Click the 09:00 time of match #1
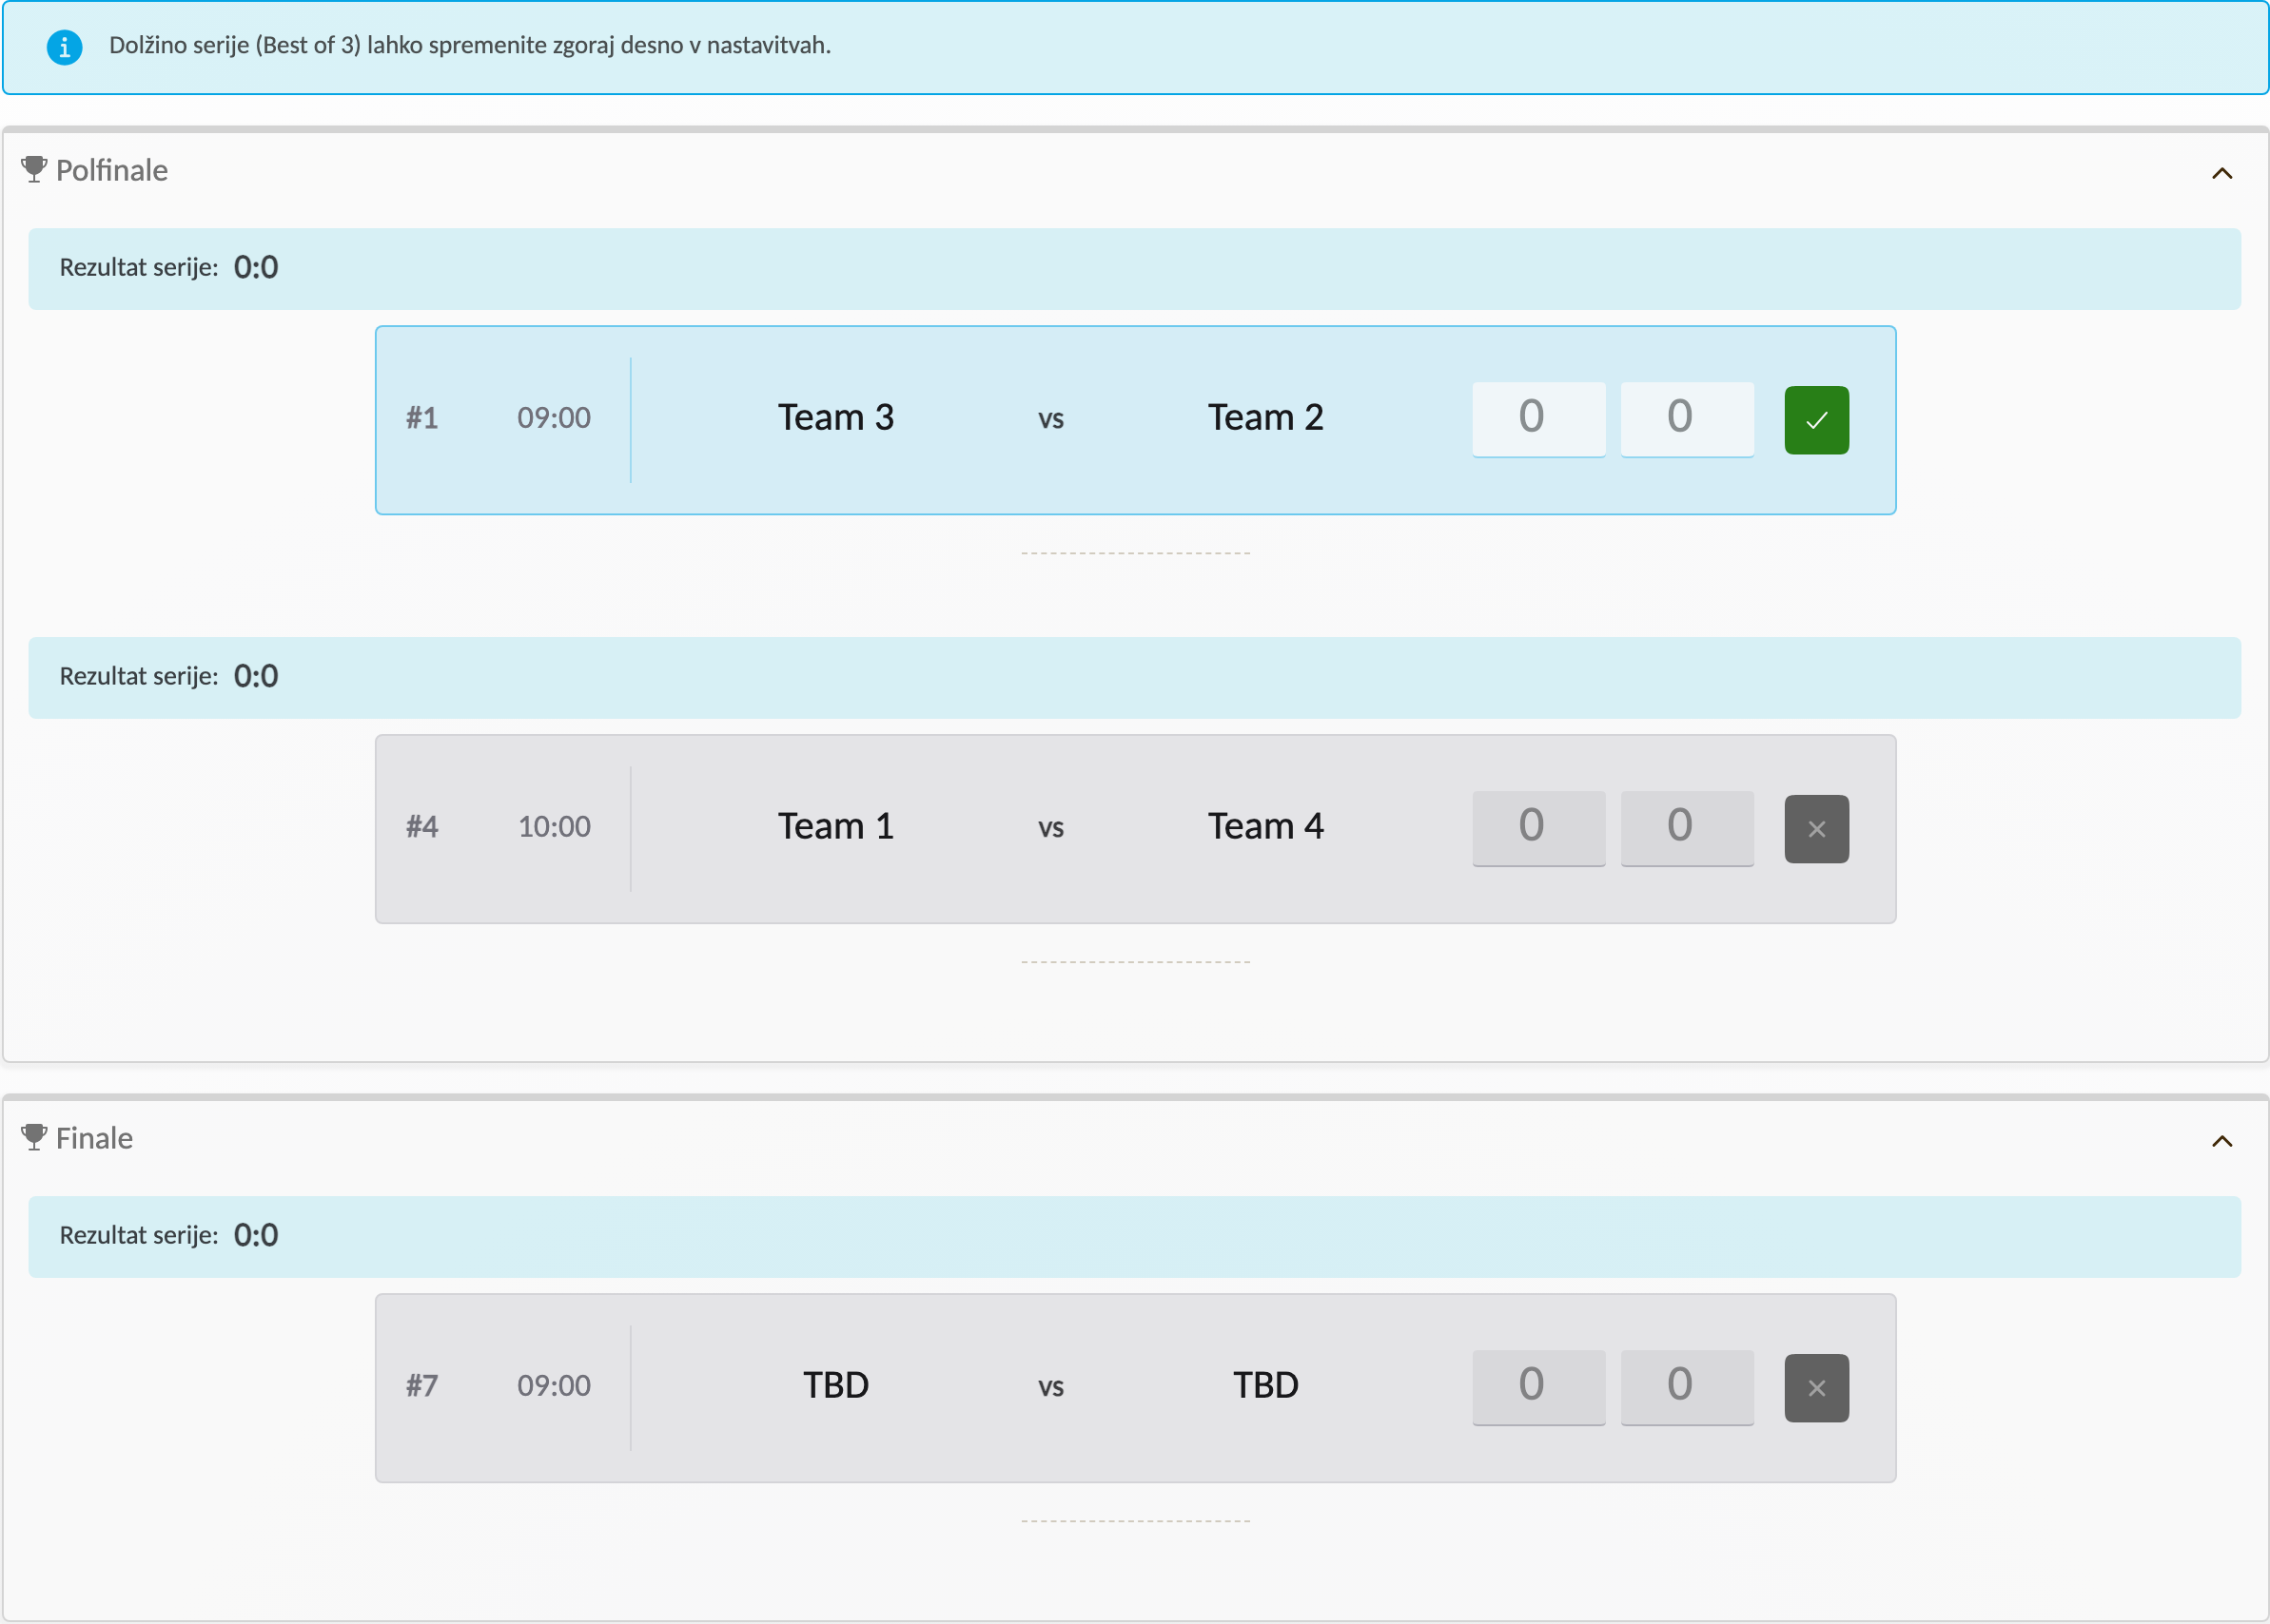Viewport: 2270px width, 1624px height. click(x=554, y=418)
